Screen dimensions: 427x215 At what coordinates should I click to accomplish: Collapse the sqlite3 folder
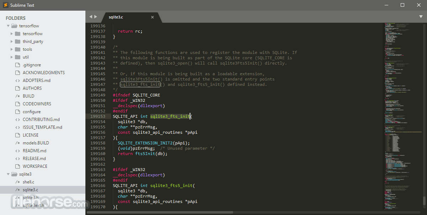[x=8, y=174]
